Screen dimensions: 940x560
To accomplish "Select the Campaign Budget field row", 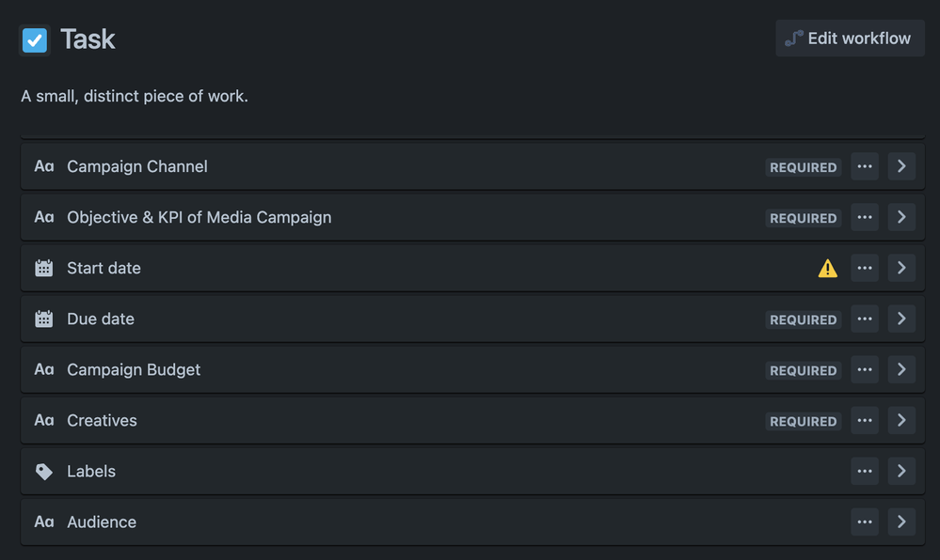I will click(x=472, y=369).
